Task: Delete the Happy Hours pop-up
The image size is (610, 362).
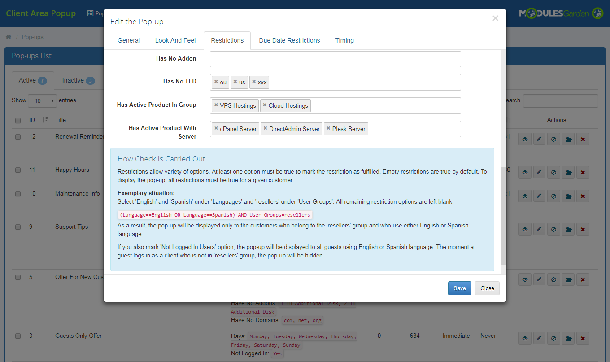Action: pos(583,172)
